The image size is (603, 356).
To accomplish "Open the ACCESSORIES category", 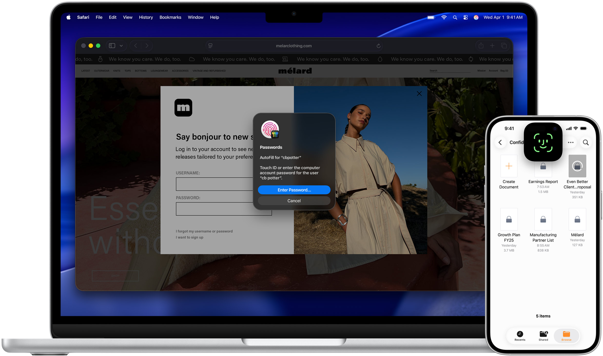I will 180,71.
